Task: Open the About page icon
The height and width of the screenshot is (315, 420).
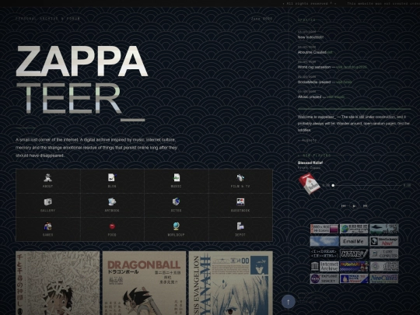Action: pos(47,177)
